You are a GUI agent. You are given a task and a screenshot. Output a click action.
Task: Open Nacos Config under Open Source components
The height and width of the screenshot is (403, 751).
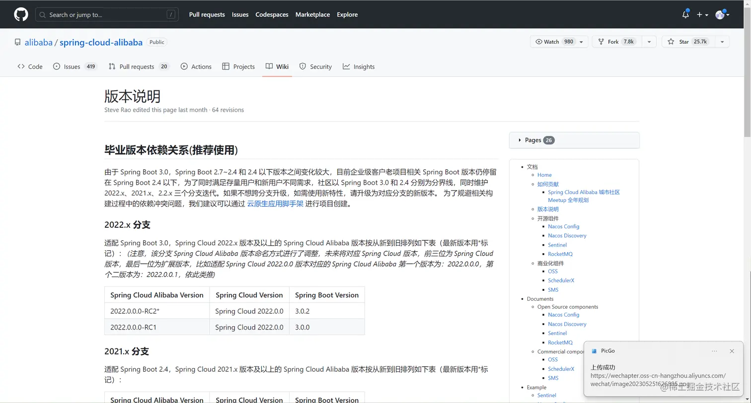point(564,315)
